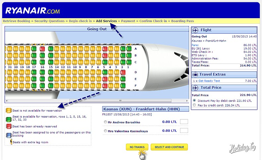Viewport: 262px width, 160px height.
Task: Choose green seat 5C in row 5
Action: pos(105,62)
